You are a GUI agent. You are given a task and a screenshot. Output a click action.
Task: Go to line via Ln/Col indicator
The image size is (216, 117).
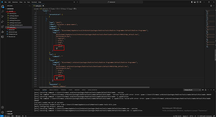(x=177, y=116)
